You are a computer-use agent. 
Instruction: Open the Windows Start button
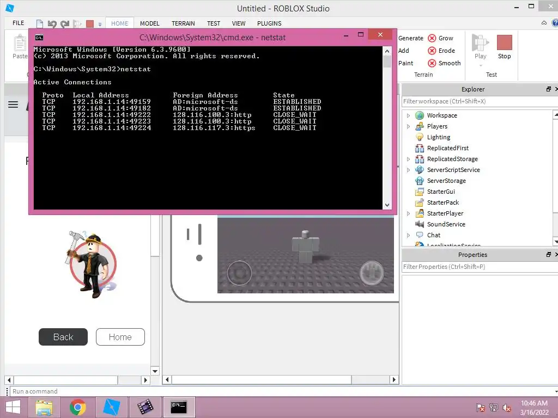(13, 407)
